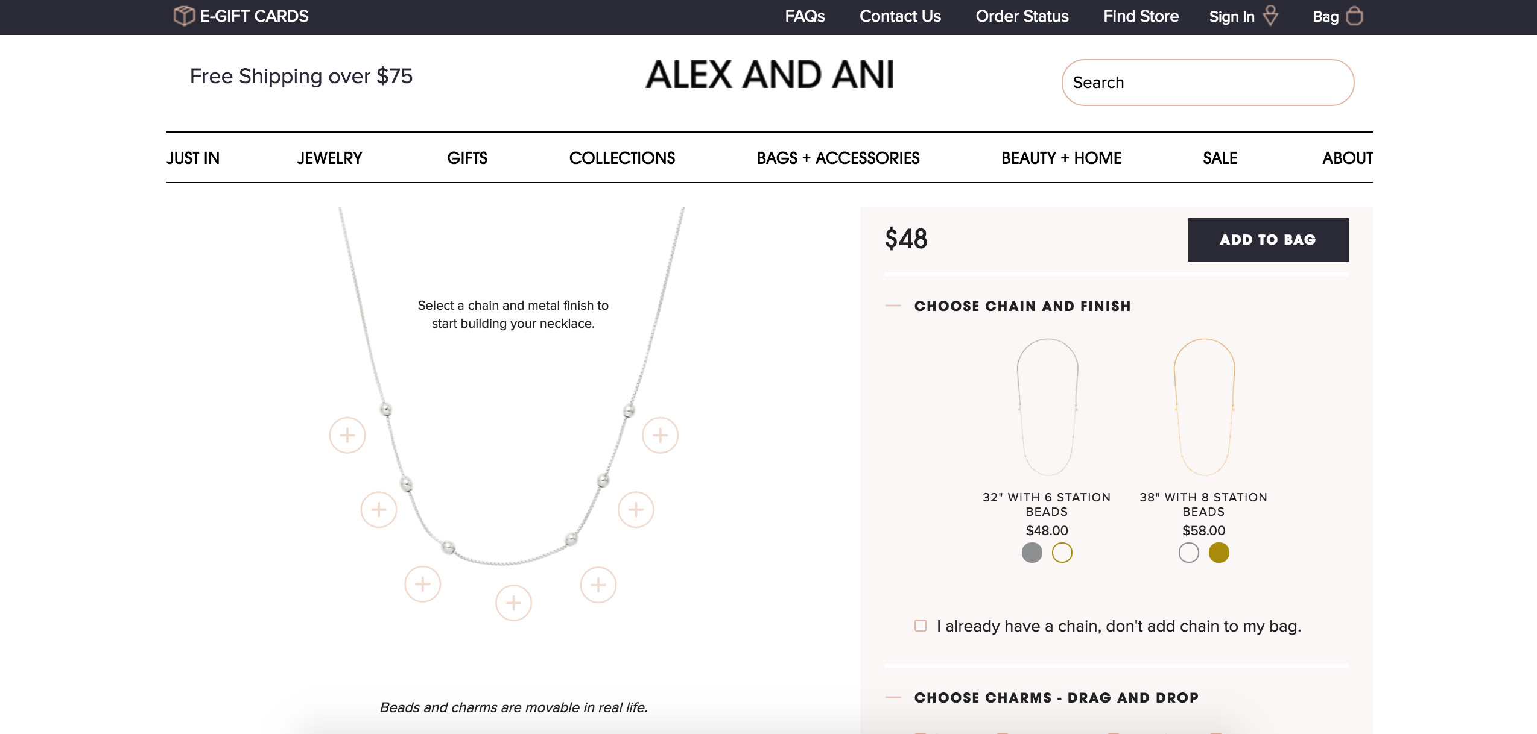
Task: Click the E-Gift Cards box icon
Action: [183, 16]
